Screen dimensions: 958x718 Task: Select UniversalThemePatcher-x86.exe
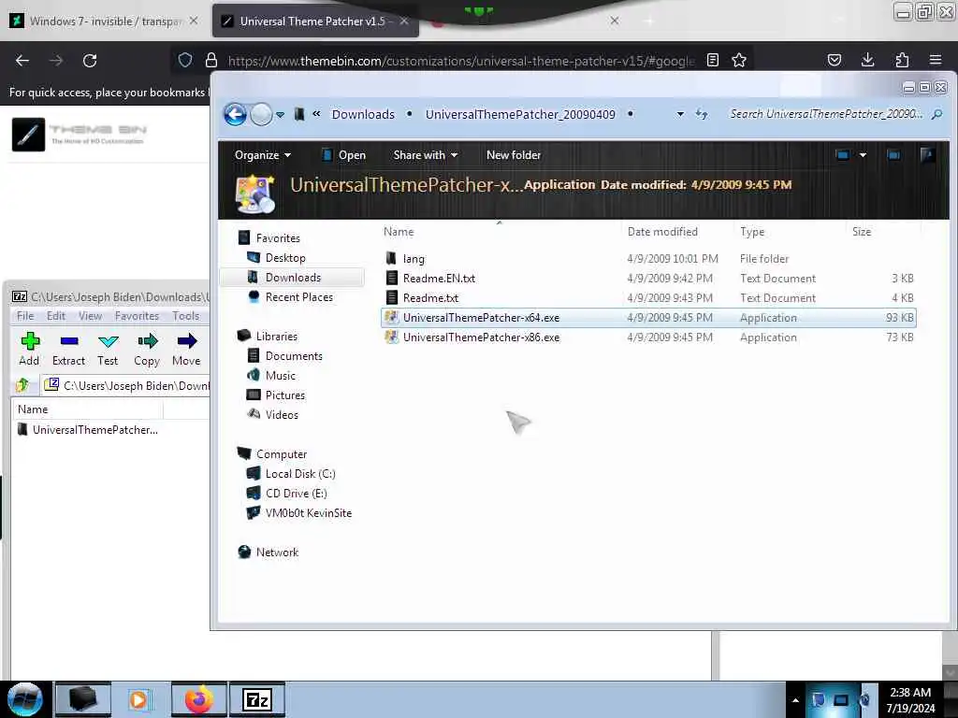pyautogui.click(x=648, y=337)
